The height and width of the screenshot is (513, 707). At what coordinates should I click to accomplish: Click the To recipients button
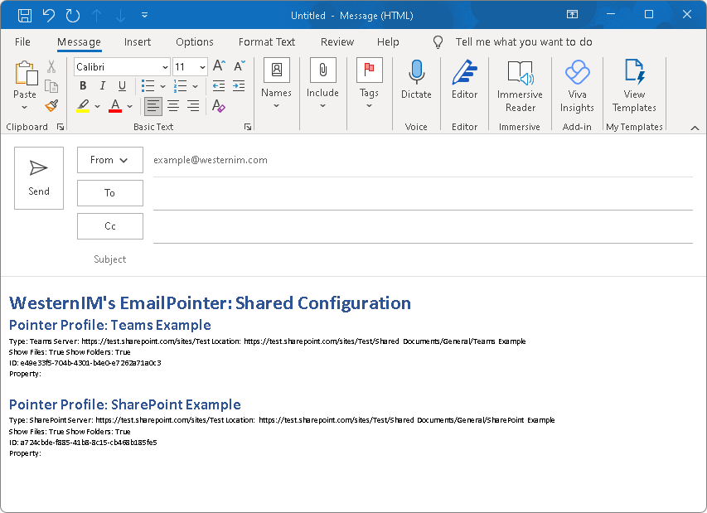coord(109,193)
